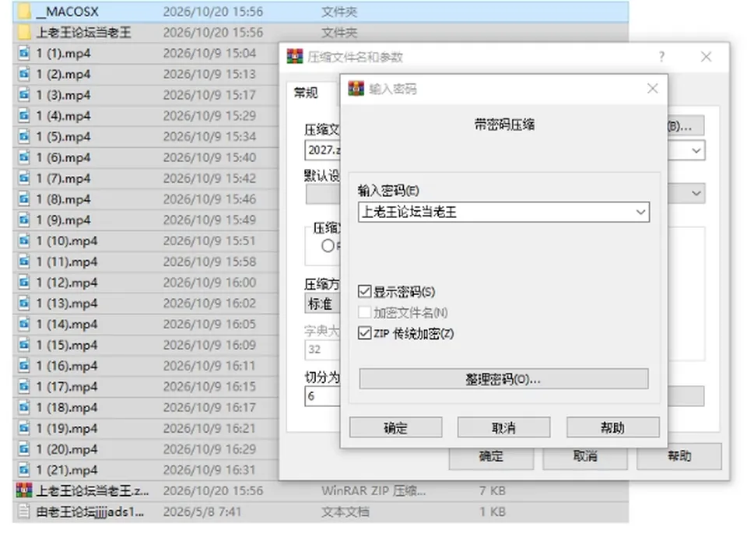Screen dimensions: 747x541
Task: Disable the ZIP 传统加密(Z) checkbox
Action: [x=364, y=332]
